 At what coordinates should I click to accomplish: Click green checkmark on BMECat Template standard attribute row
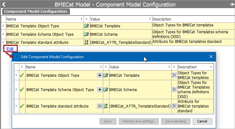(22, 106)
